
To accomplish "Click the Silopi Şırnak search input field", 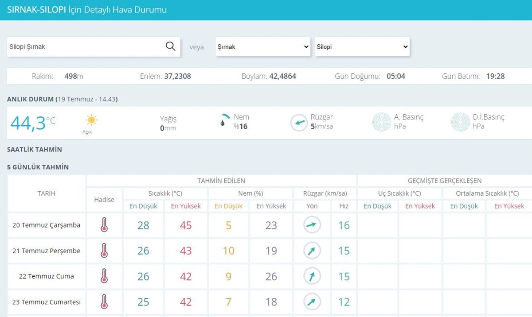I will tap(84, 47).
